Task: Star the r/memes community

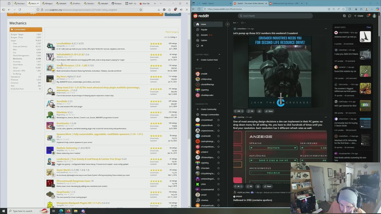Action: tap(218, 200)
